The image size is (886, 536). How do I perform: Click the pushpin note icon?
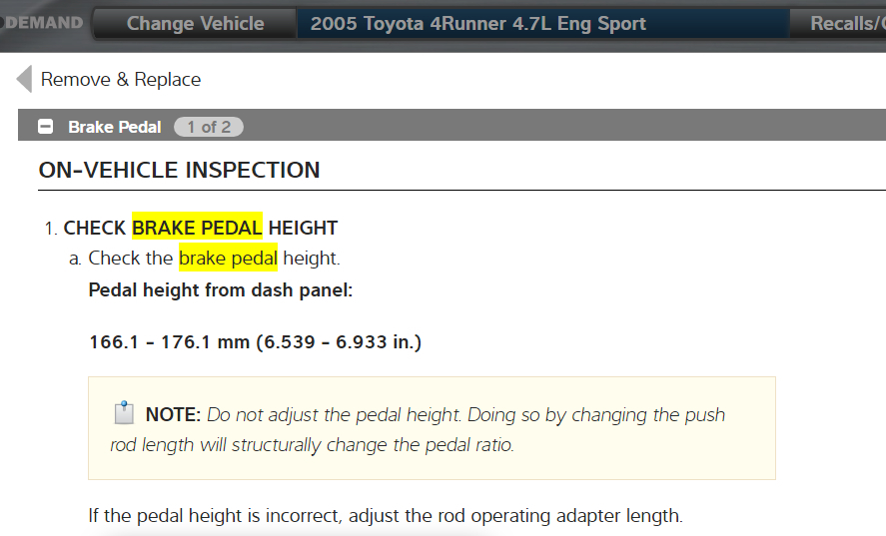(124, 413)
